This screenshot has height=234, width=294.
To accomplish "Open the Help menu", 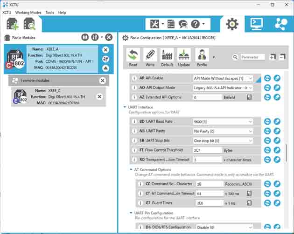I will click(62, 13).
